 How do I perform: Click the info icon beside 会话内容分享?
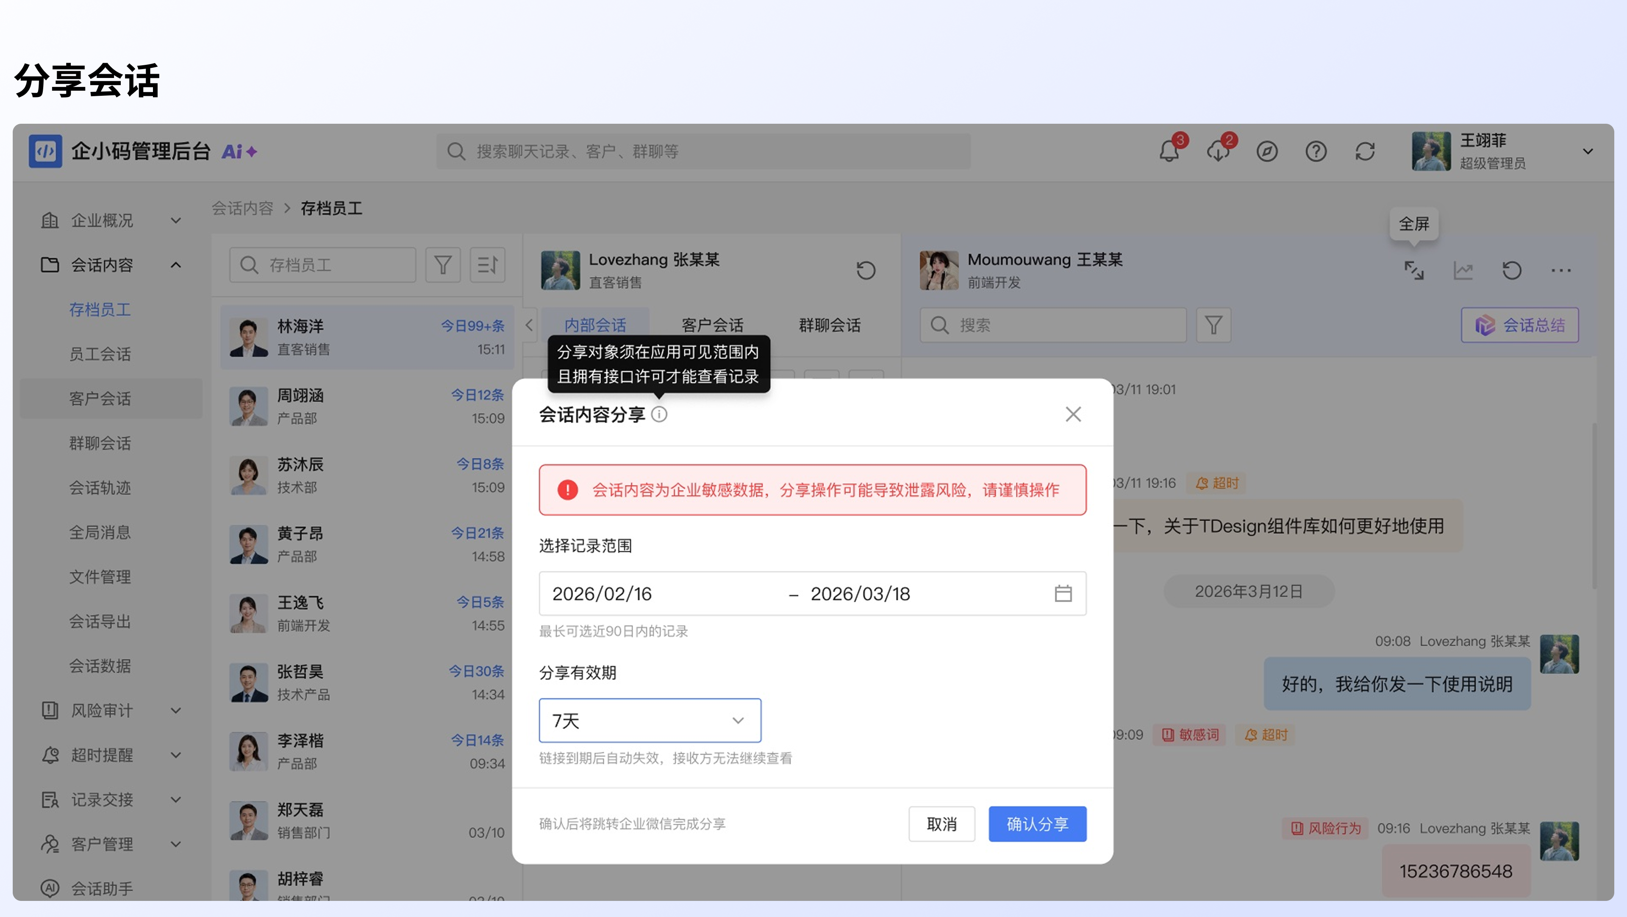[x=659, y=414]
